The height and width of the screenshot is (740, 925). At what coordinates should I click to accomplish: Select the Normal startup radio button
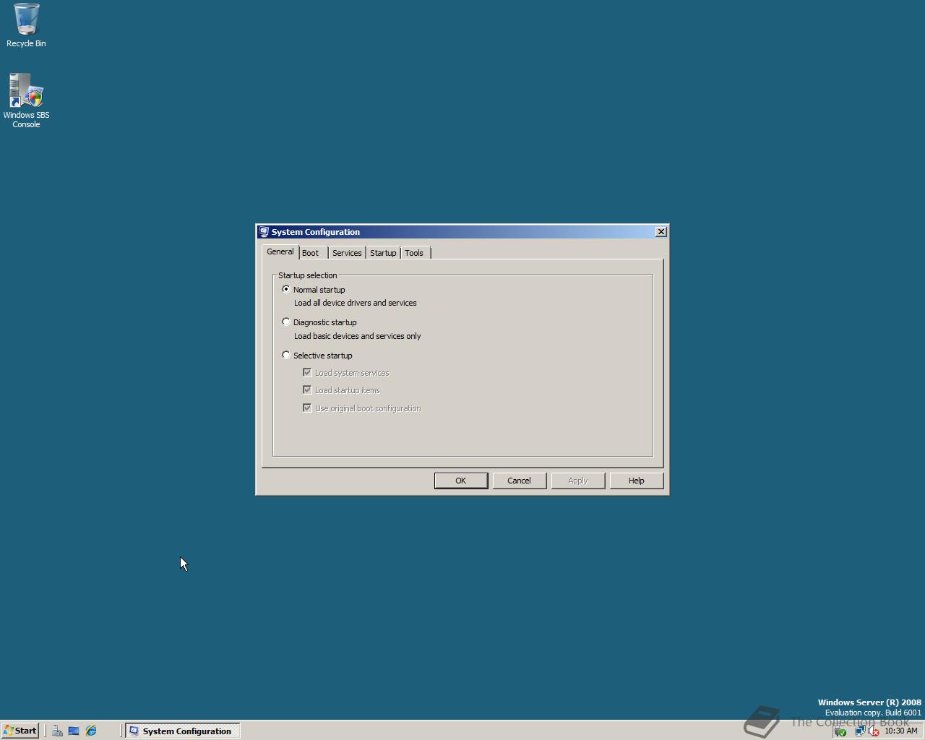(286, 289)
